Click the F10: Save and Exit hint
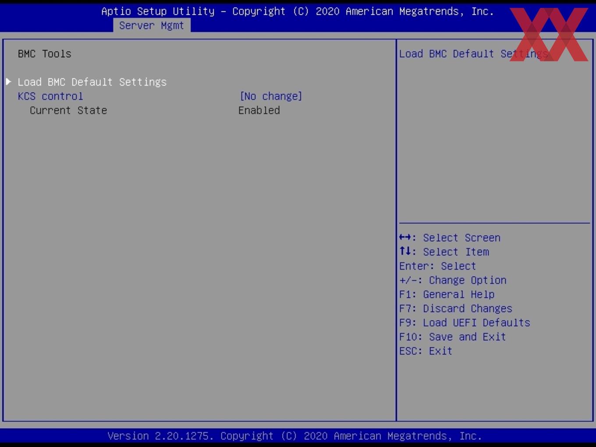 click(x=453, y=337)
